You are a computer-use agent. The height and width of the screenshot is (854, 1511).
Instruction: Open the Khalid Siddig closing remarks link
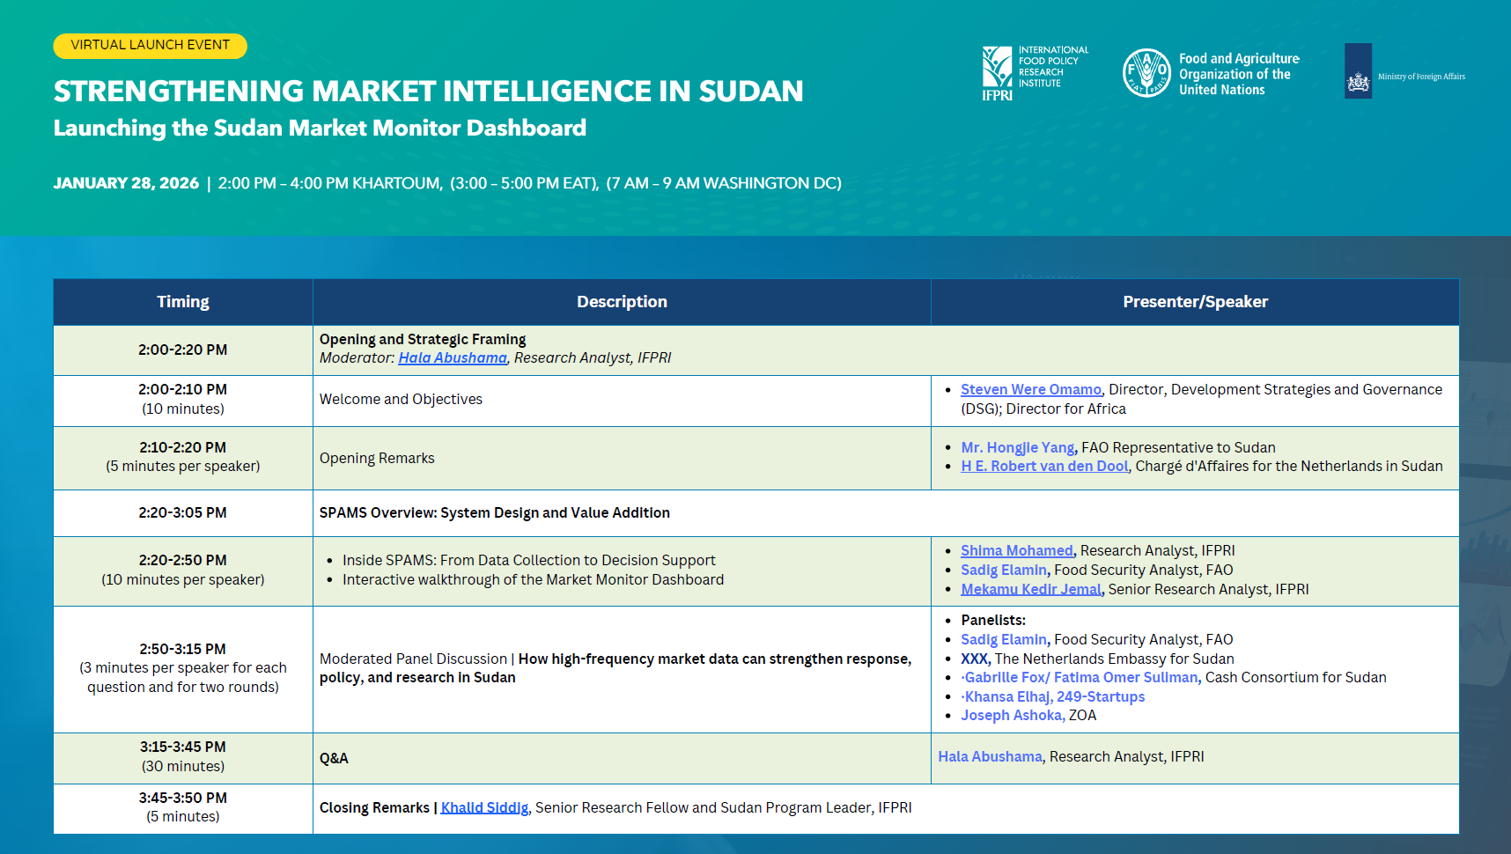click(x=484, y=807)
